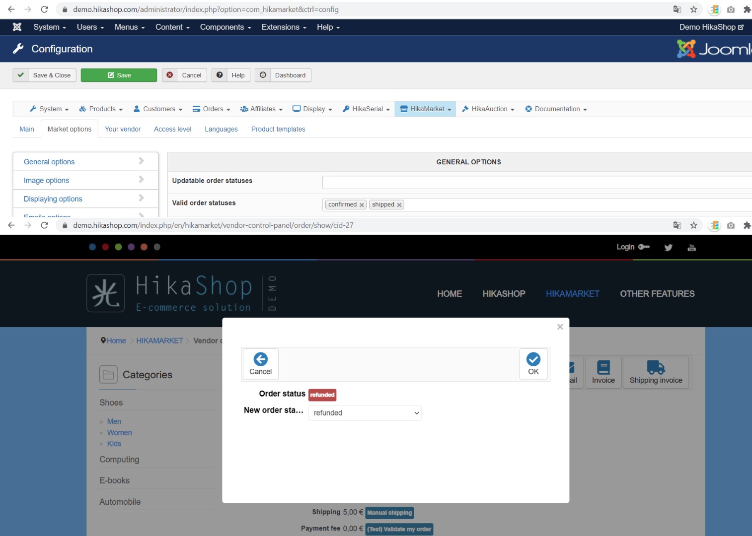Switch to the Product templates tab
The height and width of the screenshot is (536, 752).
tap(278, 129)
